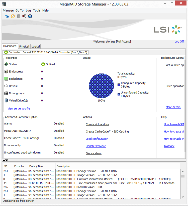Click the red arrow toolbar icon

(x=24, y=16)
